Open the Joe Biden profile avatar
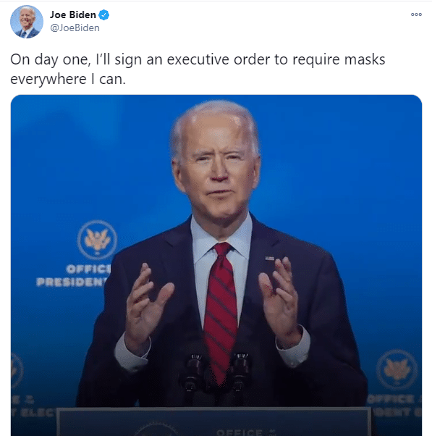 pyautogui.click(x=27, y=22)
